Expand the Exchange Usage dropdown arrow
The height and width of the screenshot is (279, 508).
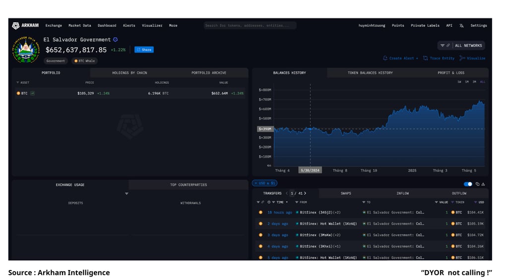(x=127, y=194)
